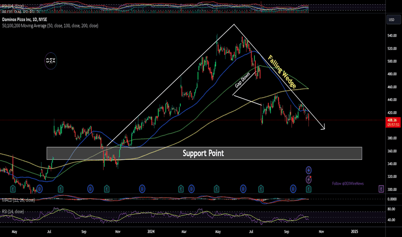Click the 2025 time axis label
The width and height of the screenshot is (402, 237).
tap(354, 232)
